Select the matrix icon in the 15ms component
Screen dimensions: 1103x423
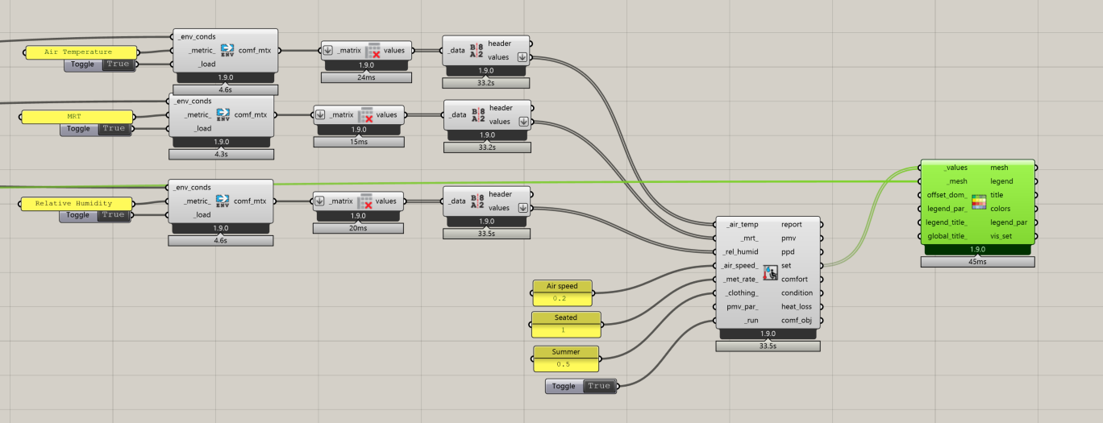(365, 114)
